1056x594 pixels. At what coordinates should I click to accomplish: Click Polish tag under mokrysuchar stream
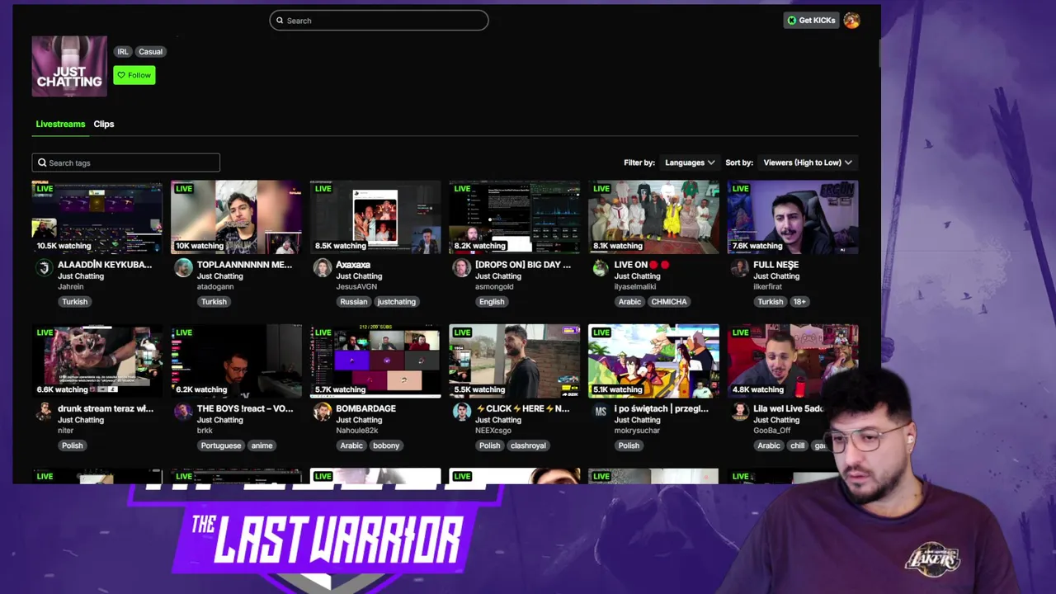(x=629, y=445)
